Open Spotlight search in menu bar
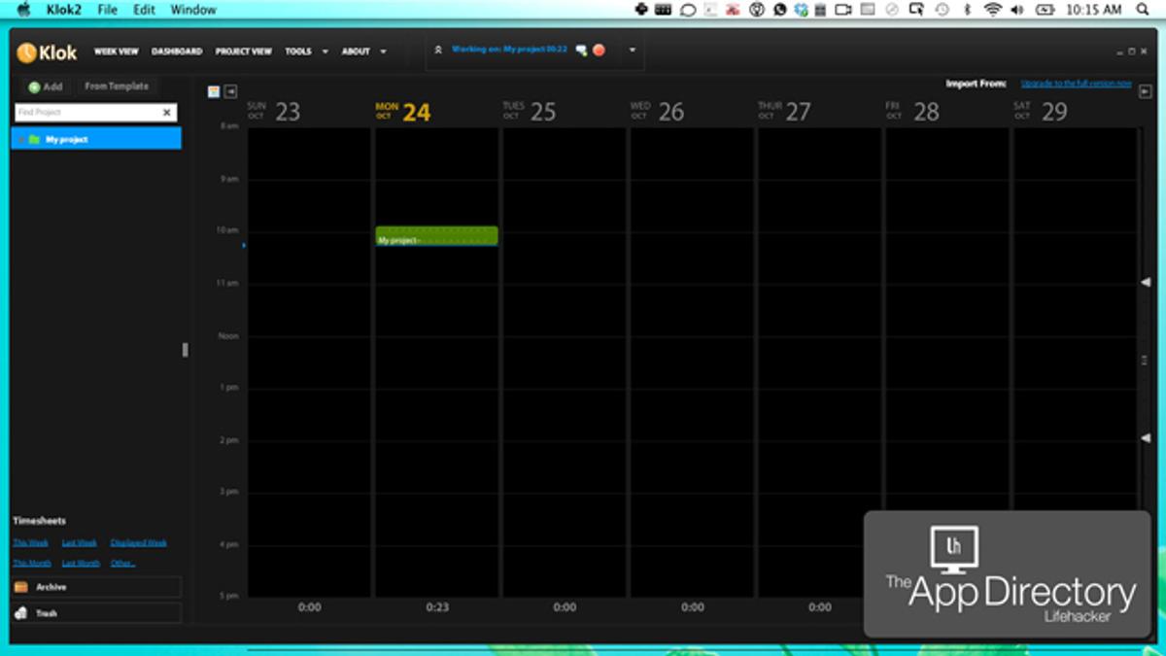The image size is (1166, 656). (x=1143, y=9)
